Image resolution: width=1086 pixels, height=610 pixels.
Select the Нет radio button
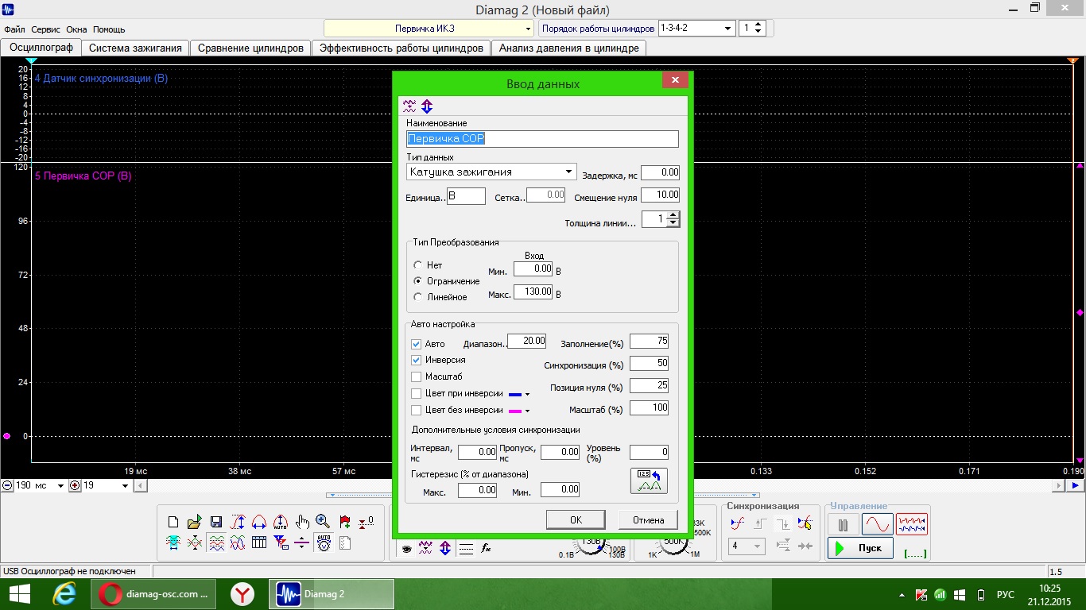click(418, 265)
